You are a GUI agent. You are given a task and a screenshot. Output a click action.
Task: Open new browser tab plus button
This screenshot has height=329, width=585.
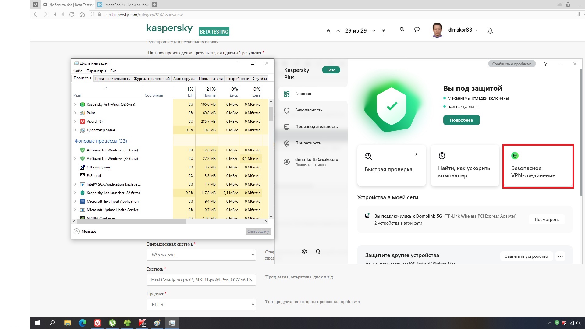tap(154, 5)
